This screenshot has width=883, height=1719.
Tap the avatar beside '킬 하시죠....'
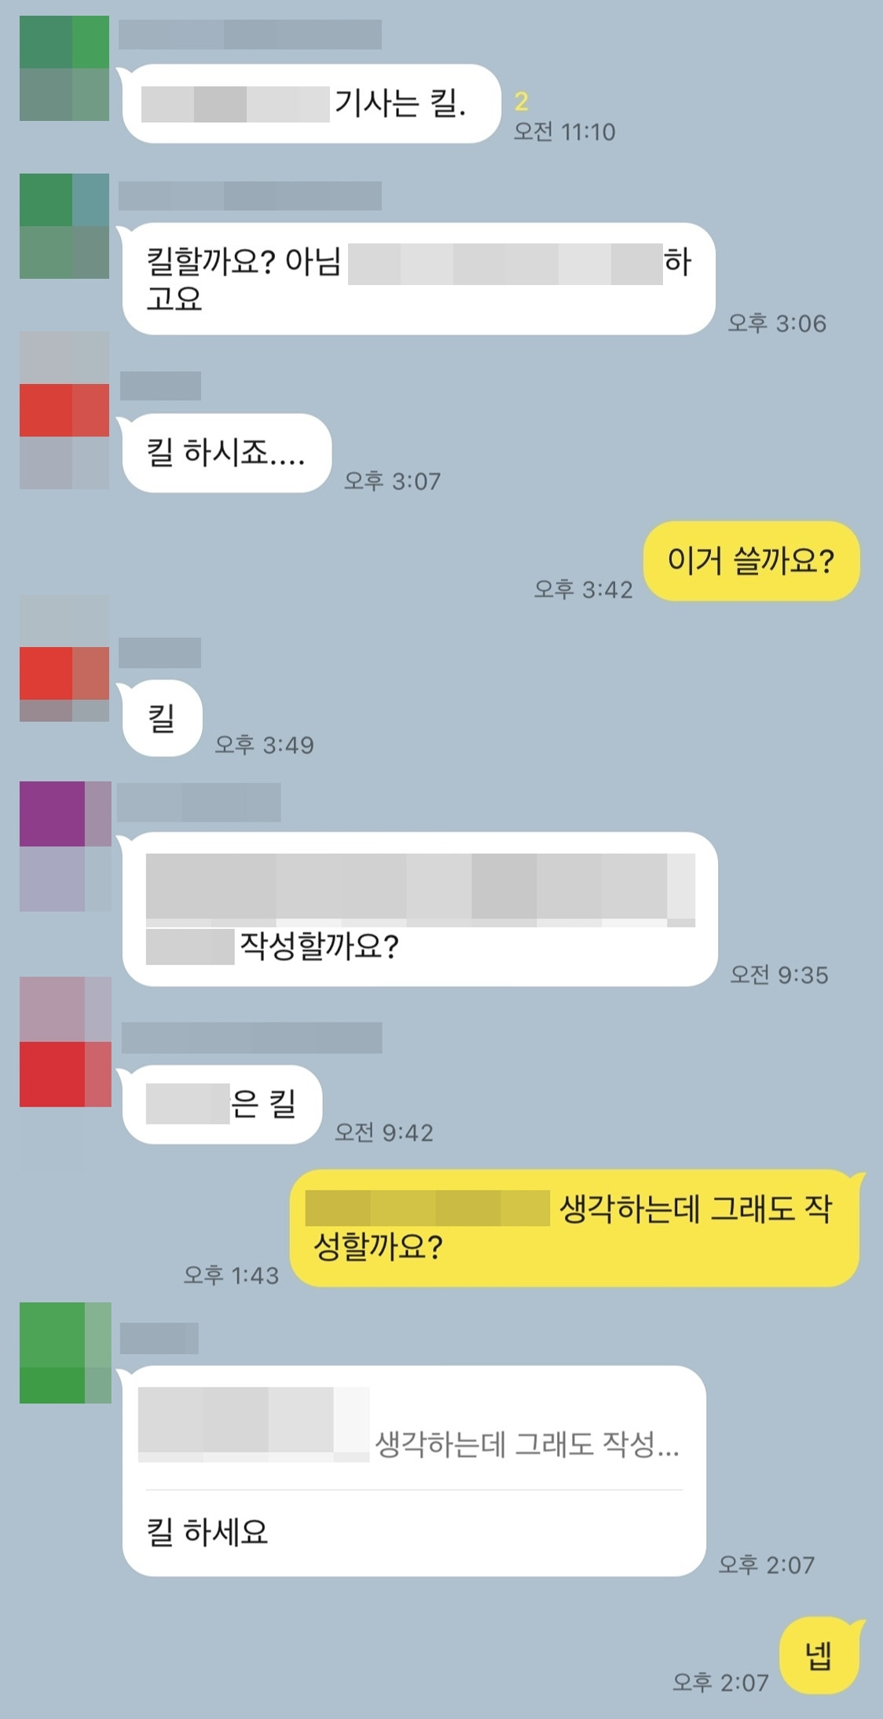coord(64,411)
